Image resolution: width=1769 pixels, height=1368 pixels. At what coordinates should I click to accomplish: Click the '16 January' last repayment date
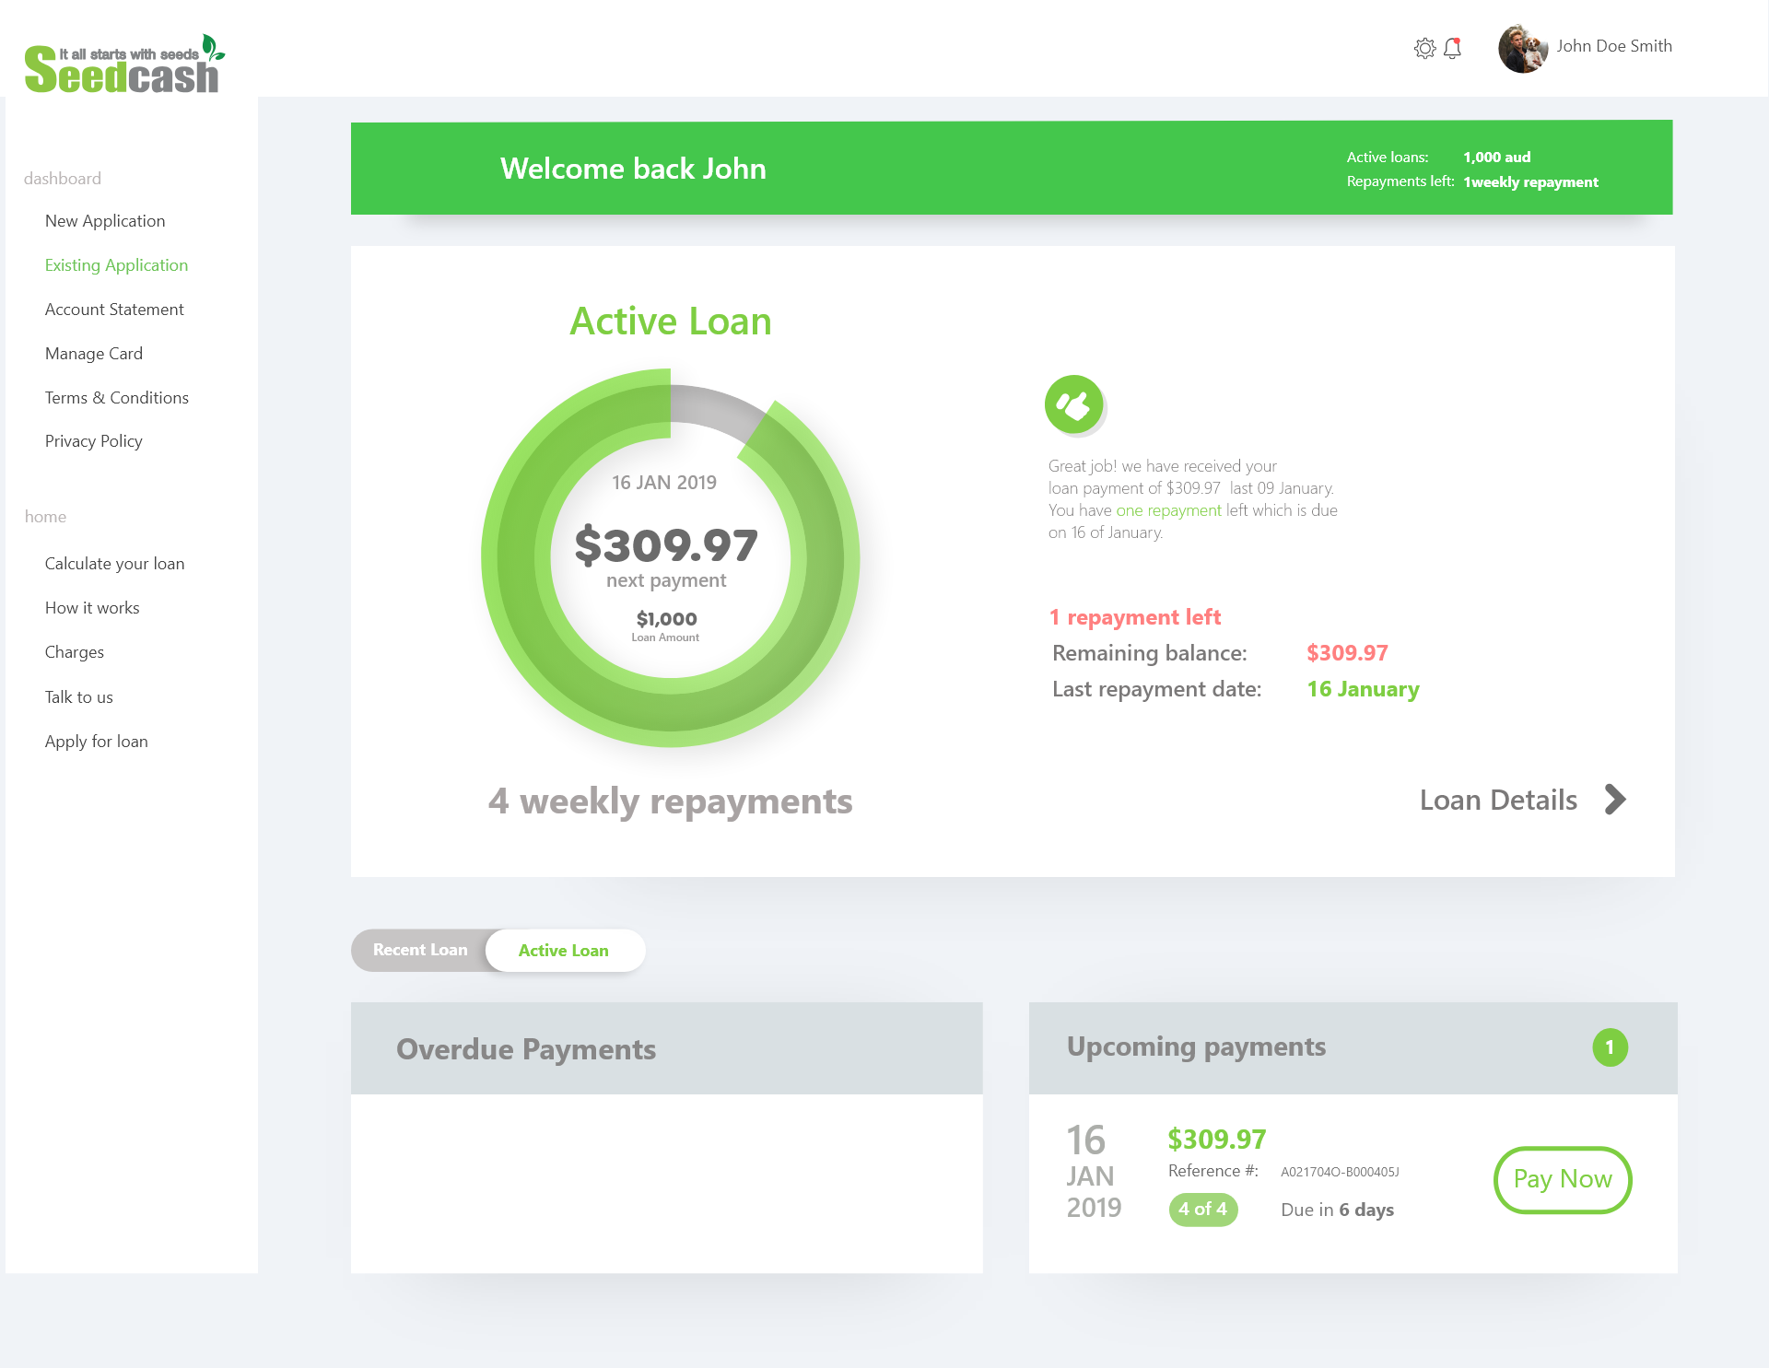click(1363, 689)
